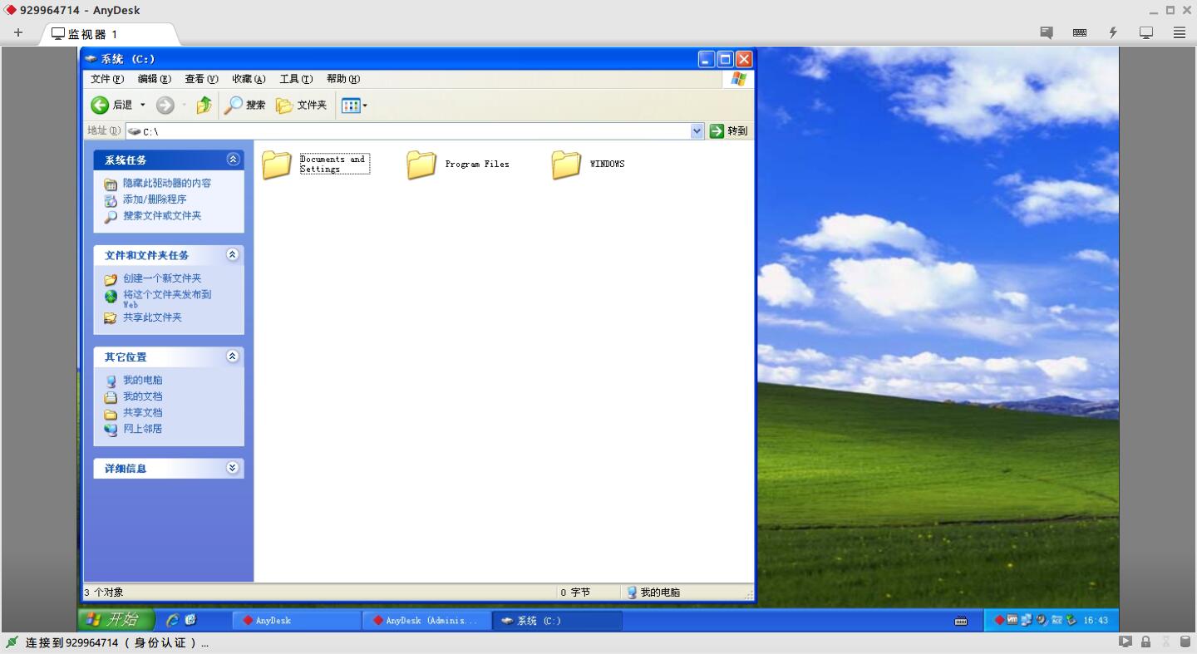Click the green safely-remove-hardware tray icon
This screenshot has width=1197, height=654.
(x=1071, y=620)
